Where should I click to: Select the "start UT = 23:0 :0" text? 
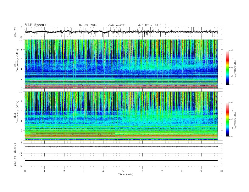coord(152,25)
